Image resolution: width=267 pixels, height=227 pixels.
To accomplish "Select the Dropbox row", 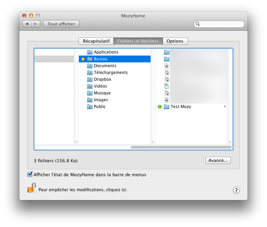I will [x=115, y=79].
